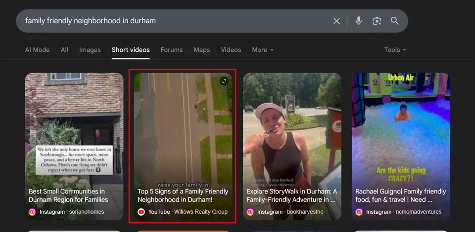The width and height of the screenshot is (475, 232).
Task: Click the 'YouTube · Willows Realty Group' source text
Action: click(x=188, y=212)
